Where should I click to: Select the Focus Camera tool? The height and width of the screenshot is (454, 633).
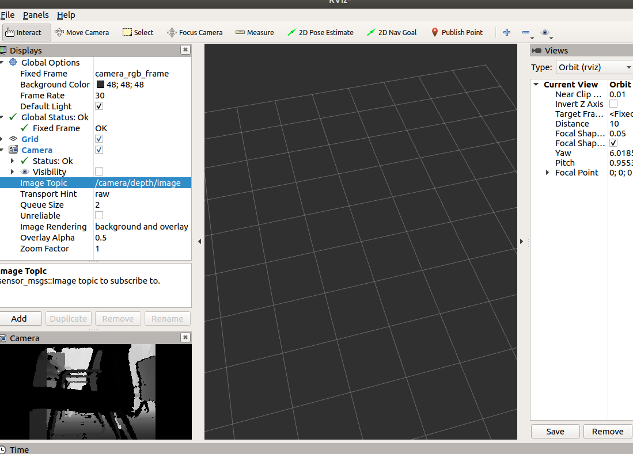194,32
